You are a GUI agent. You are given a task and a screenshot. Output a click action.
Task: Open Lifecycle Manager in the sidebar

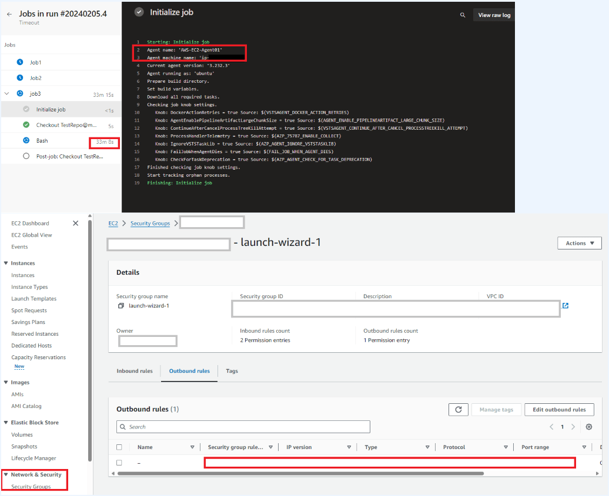click(34, 458)
